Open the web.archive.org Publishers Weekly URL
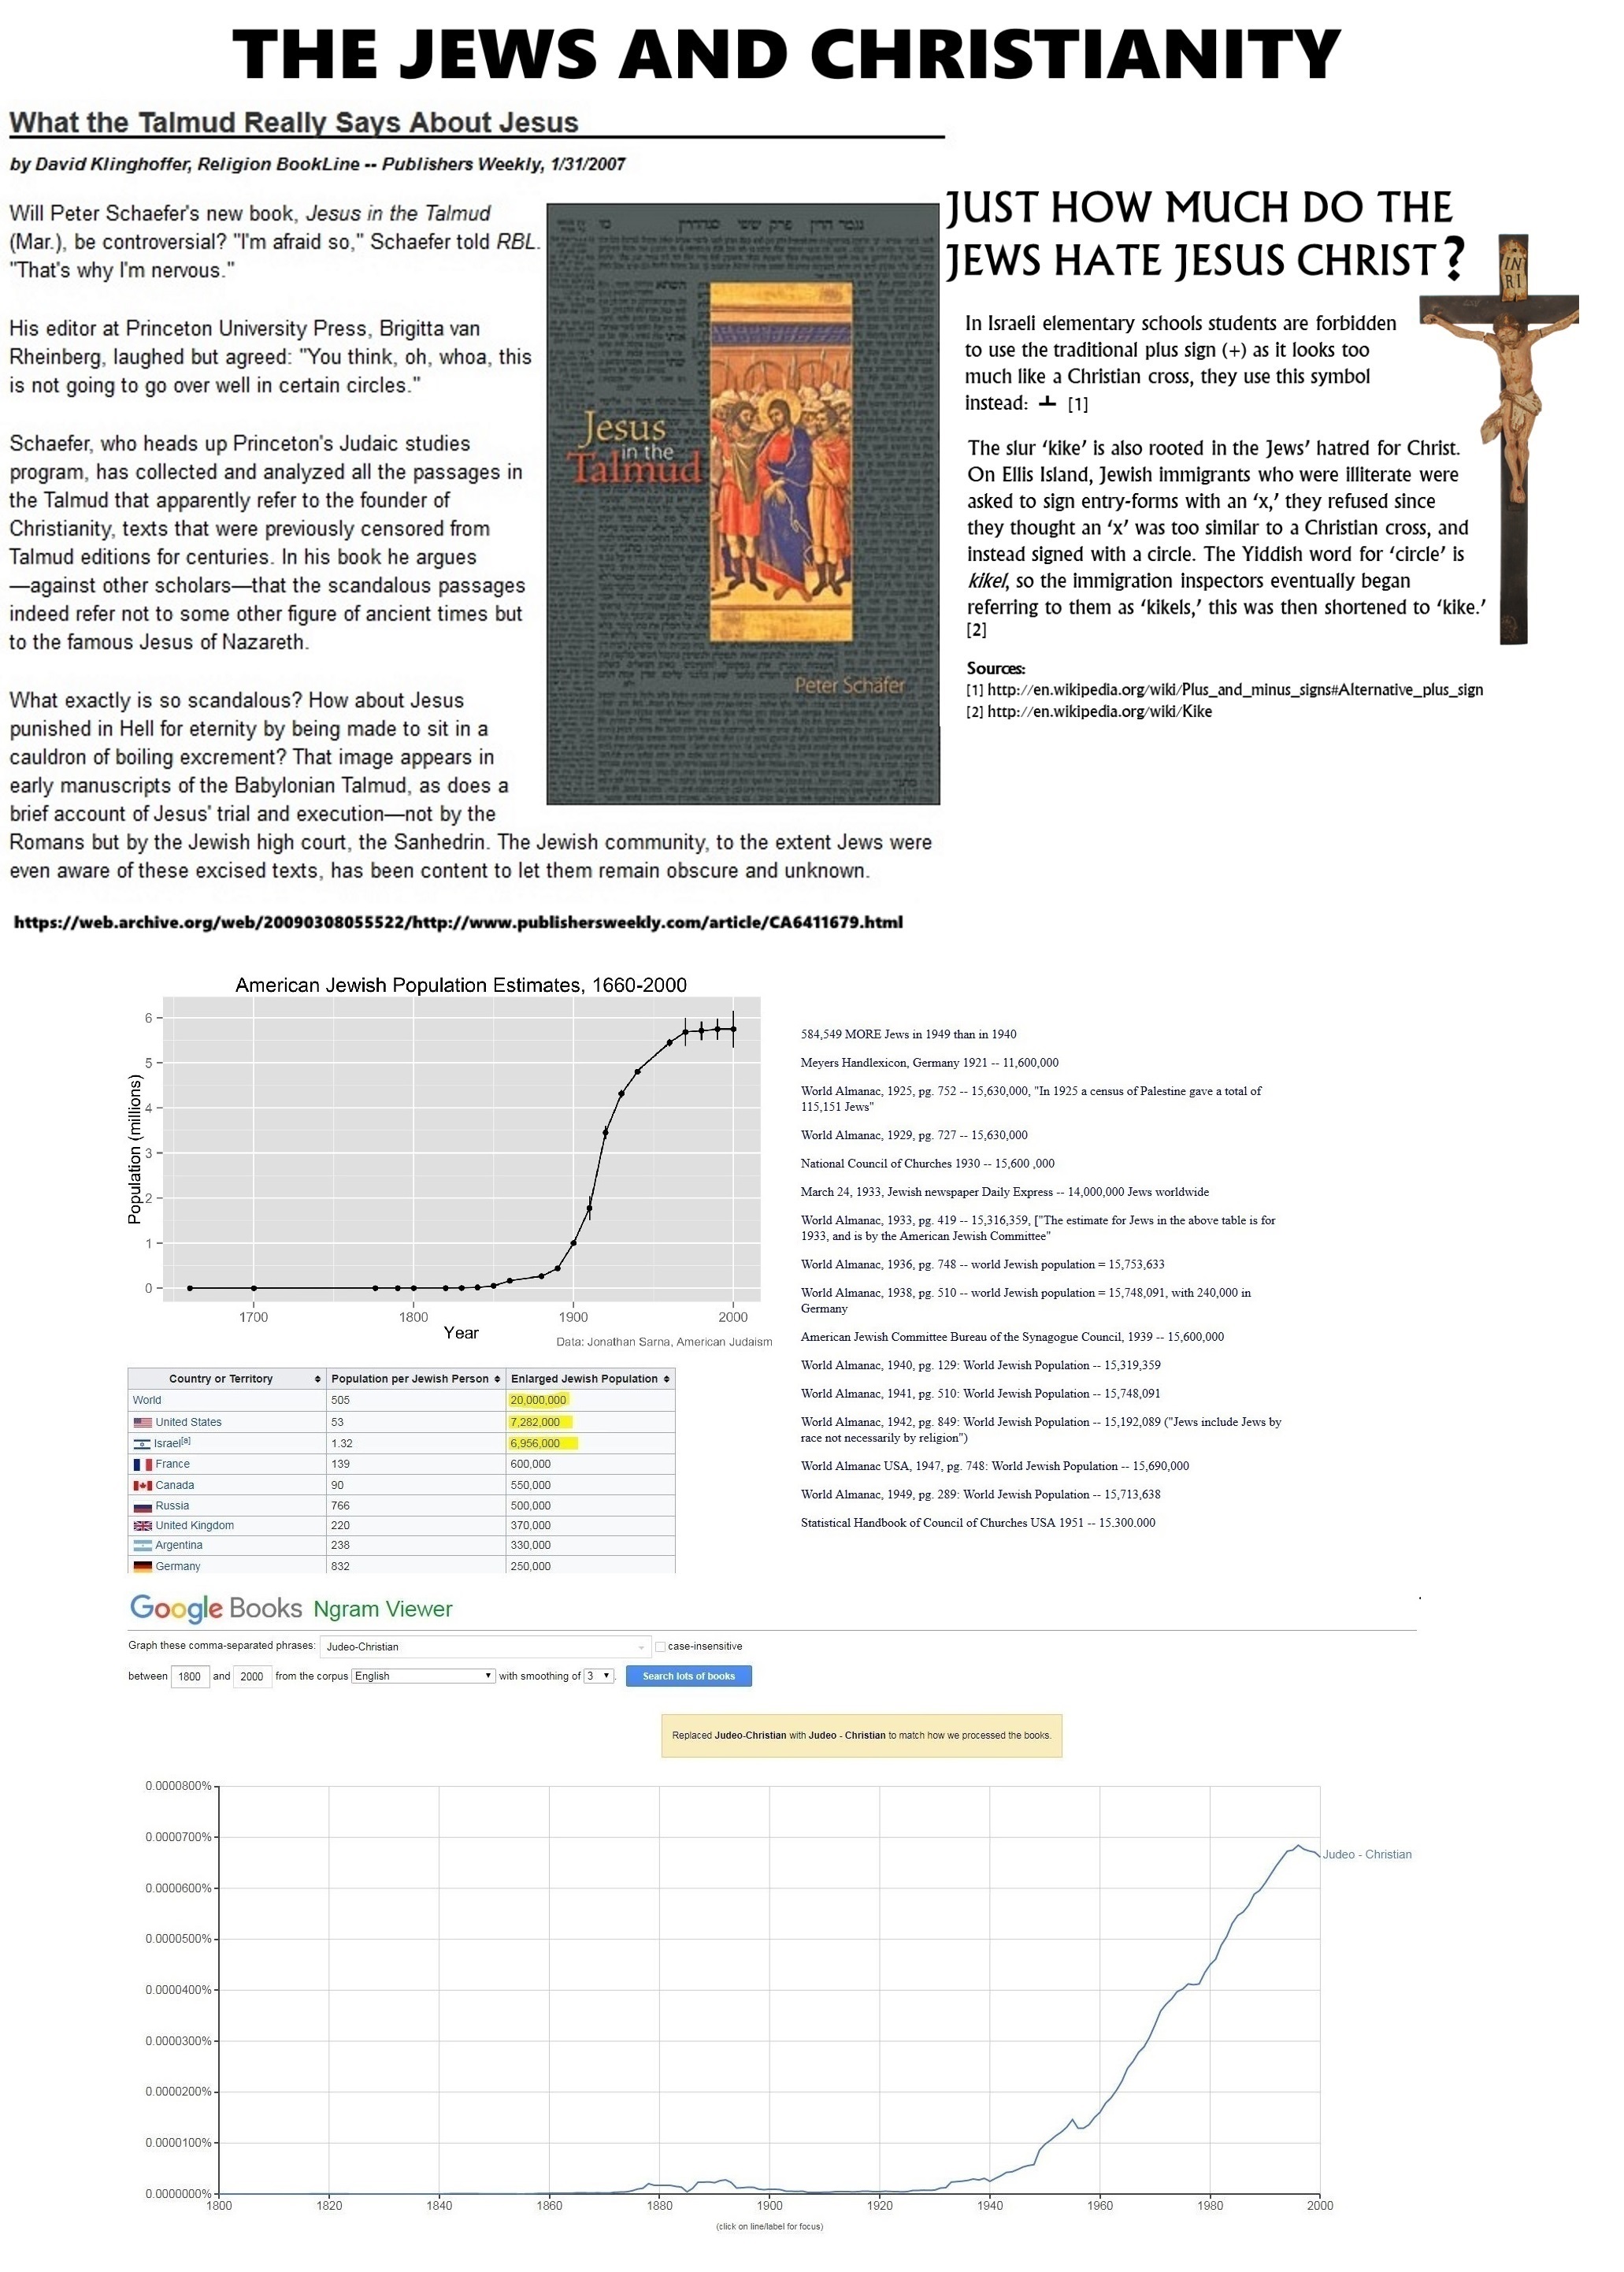Screen dimensions: 1624x2272 (458, 922)
